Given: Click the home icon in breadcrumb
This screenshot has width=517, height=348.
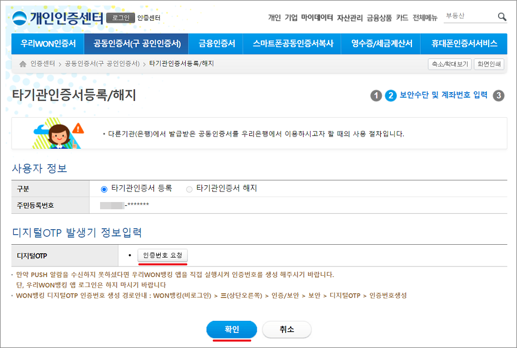Looking at the screenshot, I should pos(23,64).
